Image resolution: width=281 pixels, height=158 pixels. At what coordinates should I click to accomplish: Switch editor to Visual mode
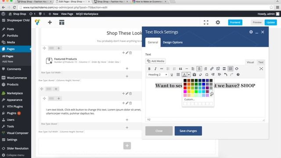coord(250,62)
